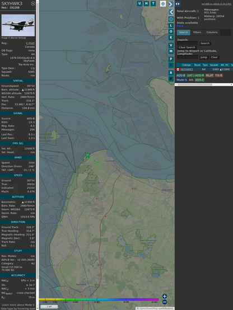Switch to the Filters tab
This screenshot has width=233, height=310.
click(197, 32)
